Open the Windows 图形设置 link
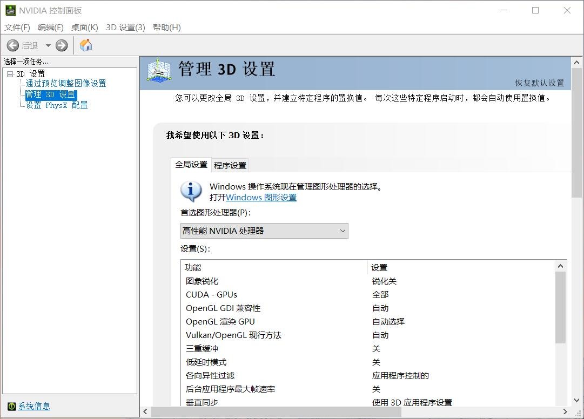584x419 pixels. click(x=261, y=198)
